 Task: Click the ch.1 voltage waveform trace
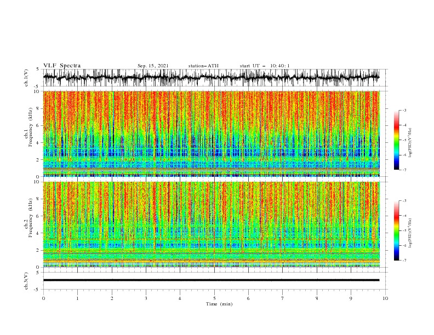click(212, 77)
